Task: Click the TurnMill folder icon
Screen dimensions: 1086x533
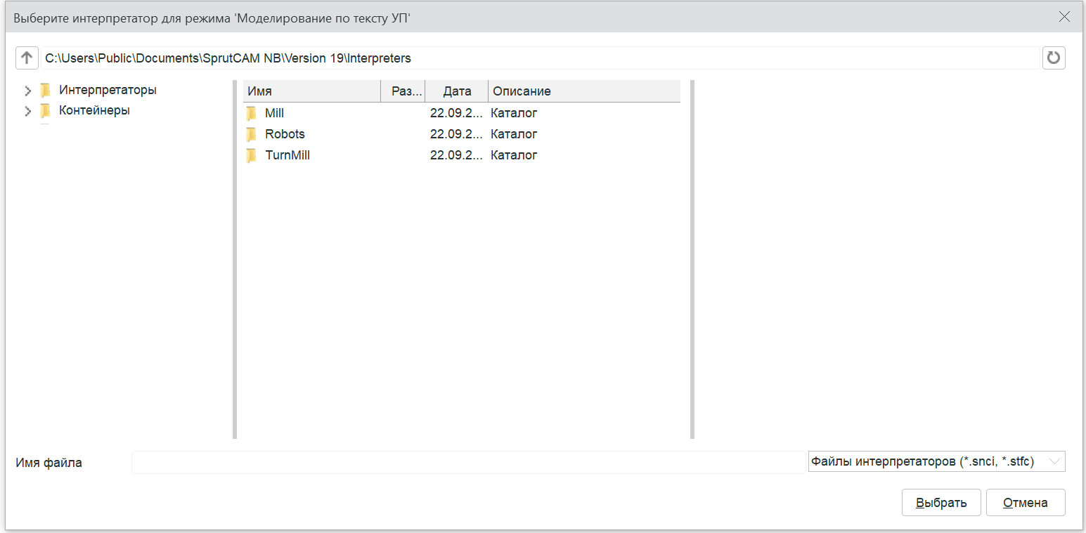Action: pos(252,155)
